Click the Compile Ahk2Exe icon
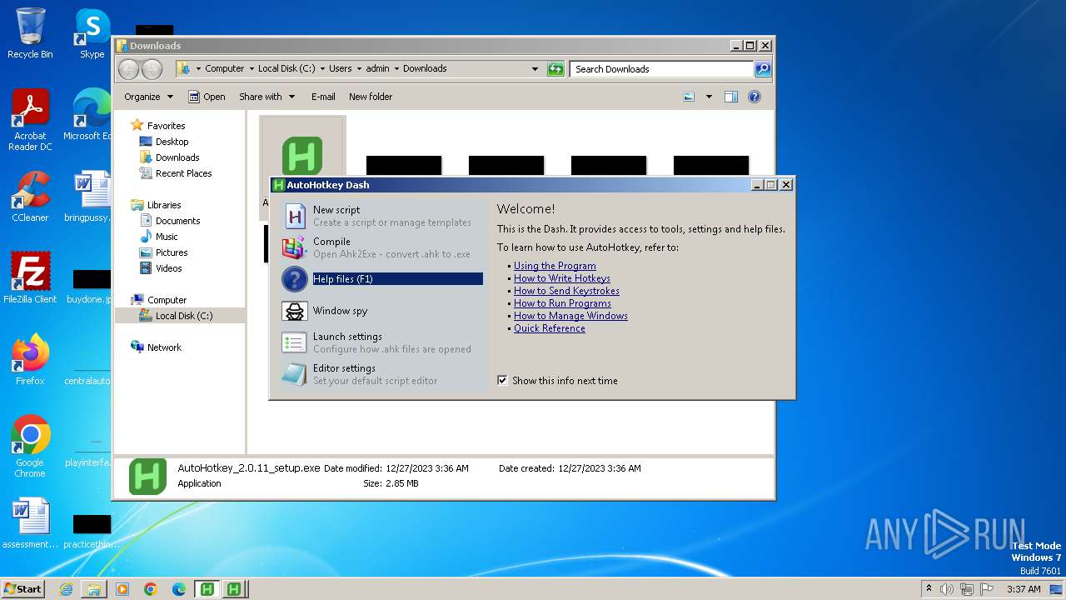 295,247
